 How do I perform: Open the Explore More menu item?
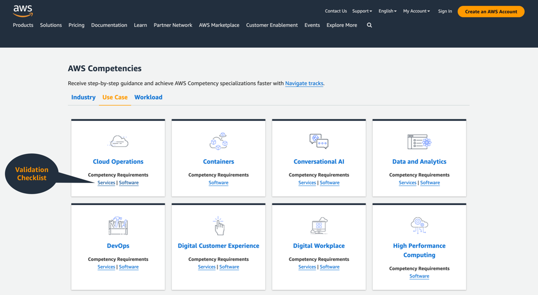click(x=342, y=25)
